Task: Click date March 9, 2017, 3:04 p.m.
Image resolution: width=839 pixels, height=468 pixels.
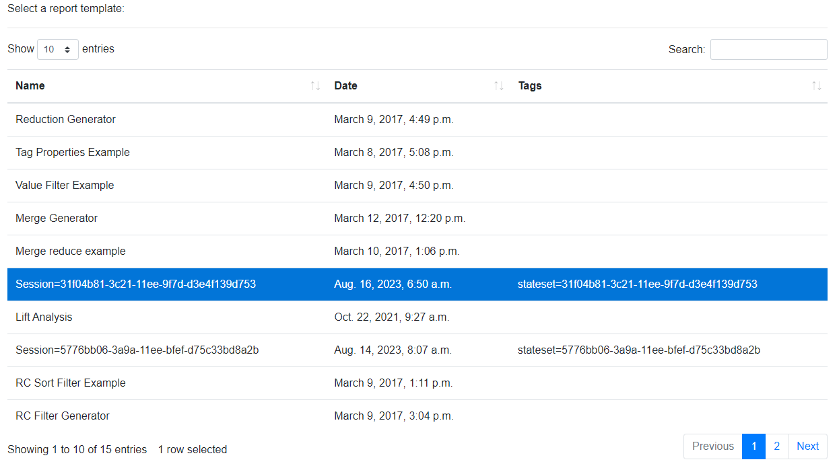Action: tap(394, 416)
